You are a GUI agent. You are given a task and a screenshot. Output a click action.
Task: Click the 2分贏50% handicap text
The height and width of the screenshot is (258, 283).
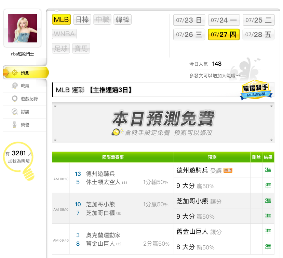pyautogui.click(x=156, y=244)
